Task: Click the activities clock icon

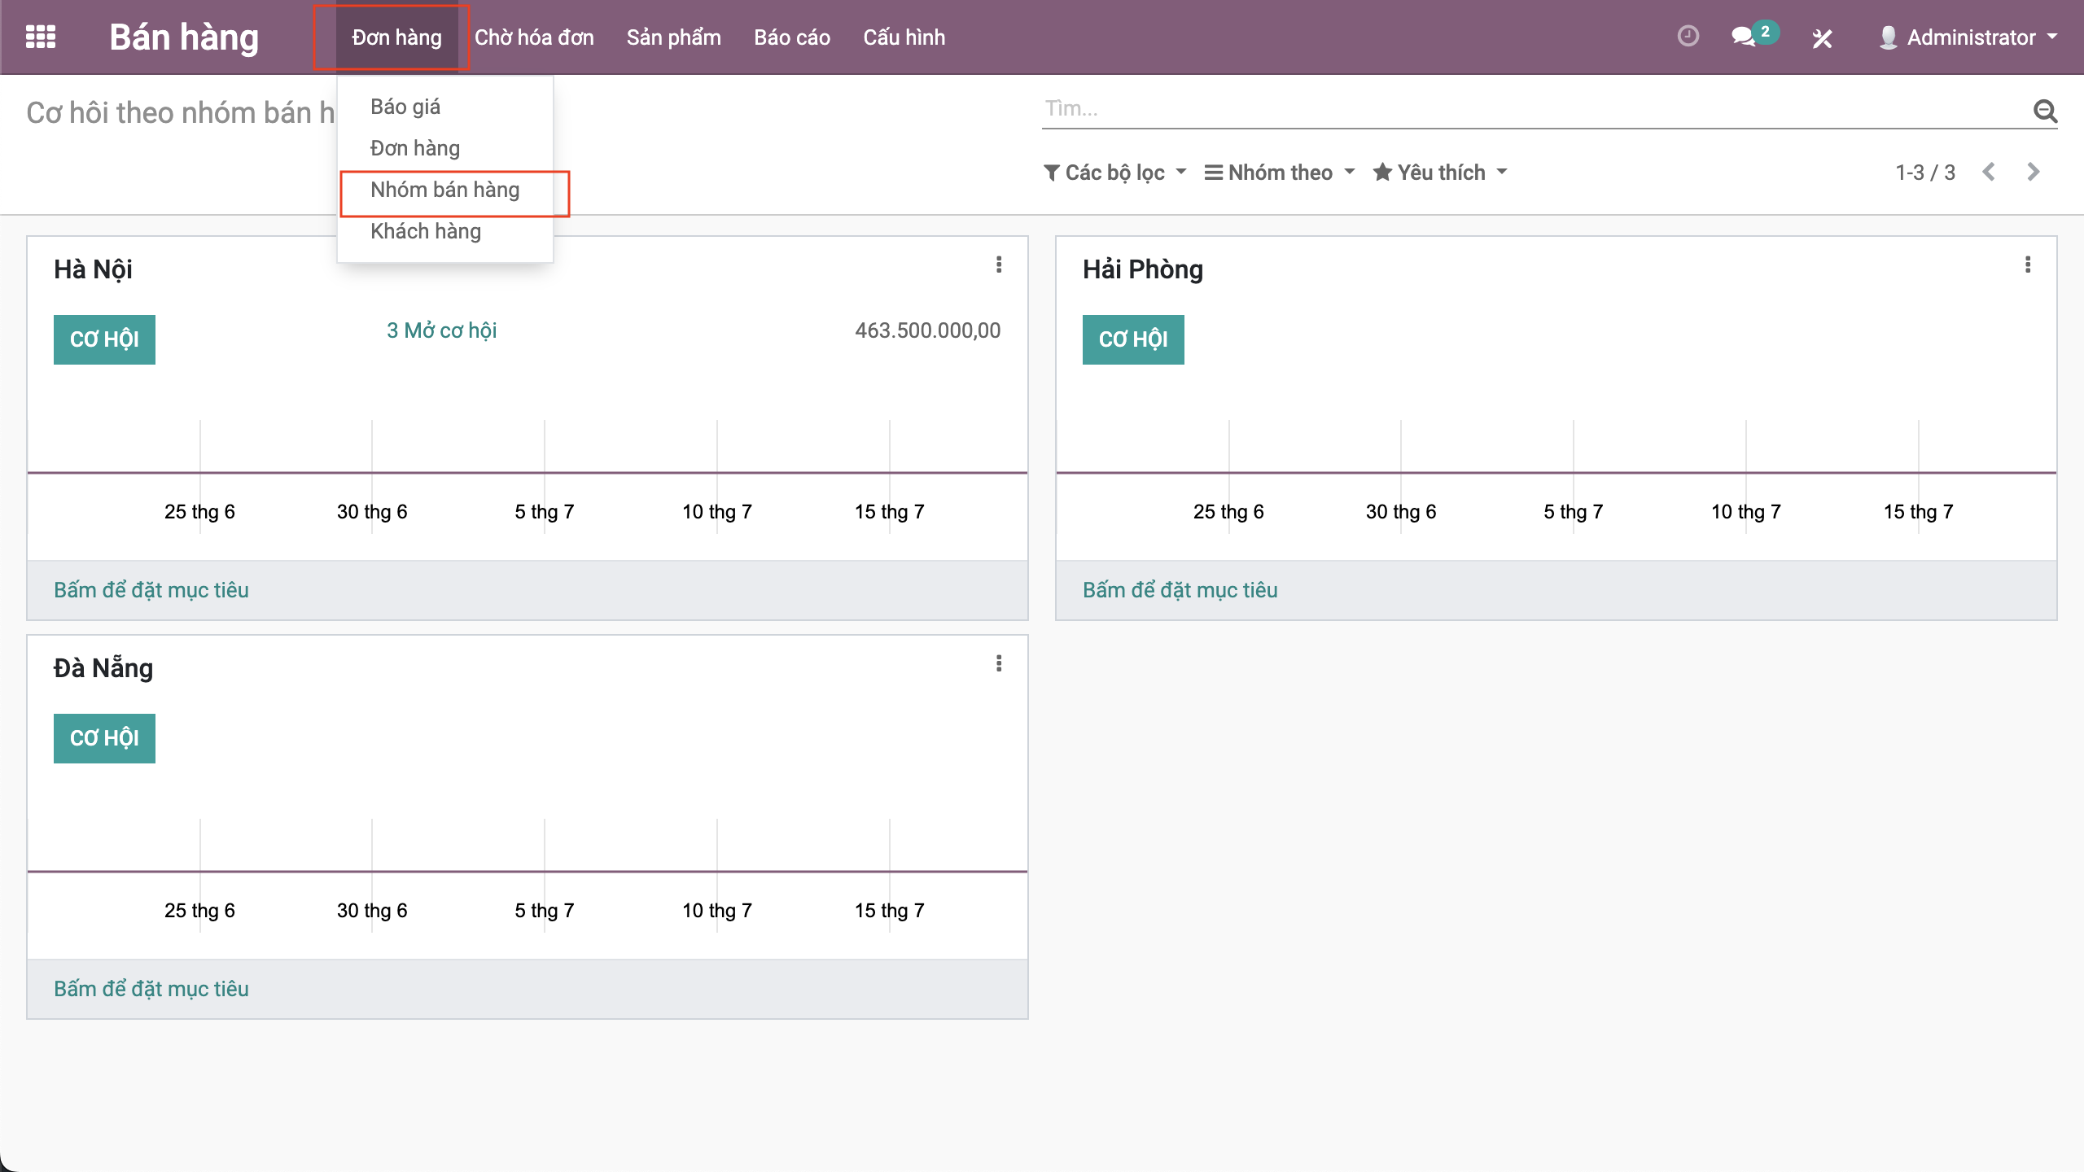Action: [1688, 37]
